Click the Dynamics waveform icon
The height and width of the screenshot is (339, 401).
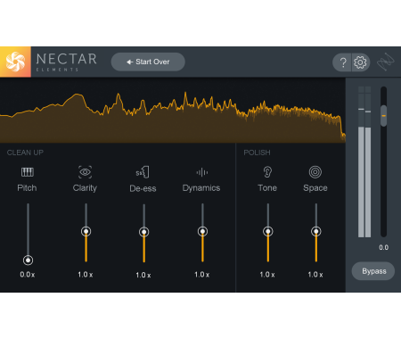pos(202,172)
